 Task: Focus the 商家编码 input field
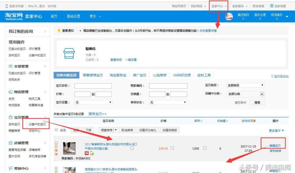pyautogui.click(x=168, y=86)
